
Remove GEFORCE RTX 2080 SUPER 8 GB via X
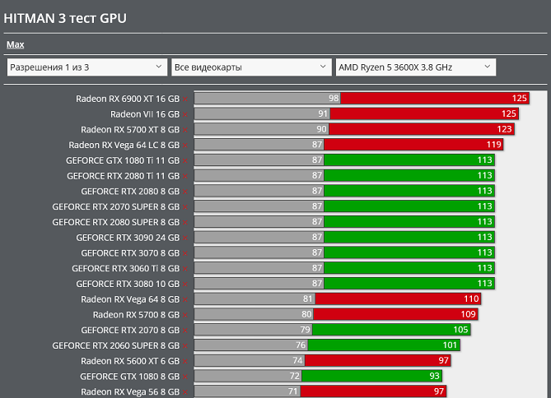click(x=184, y=223)
